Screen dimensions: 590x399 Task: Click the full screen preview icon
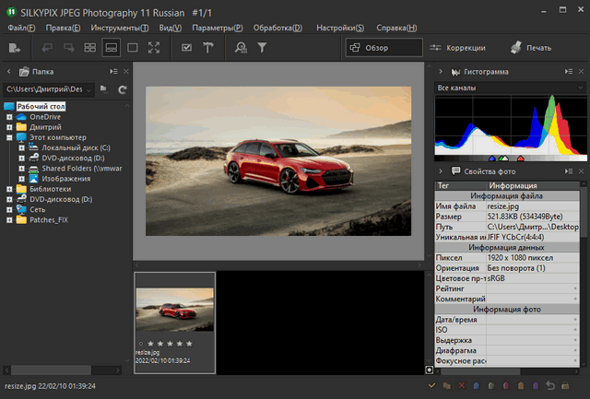click(x=154, y=47)
